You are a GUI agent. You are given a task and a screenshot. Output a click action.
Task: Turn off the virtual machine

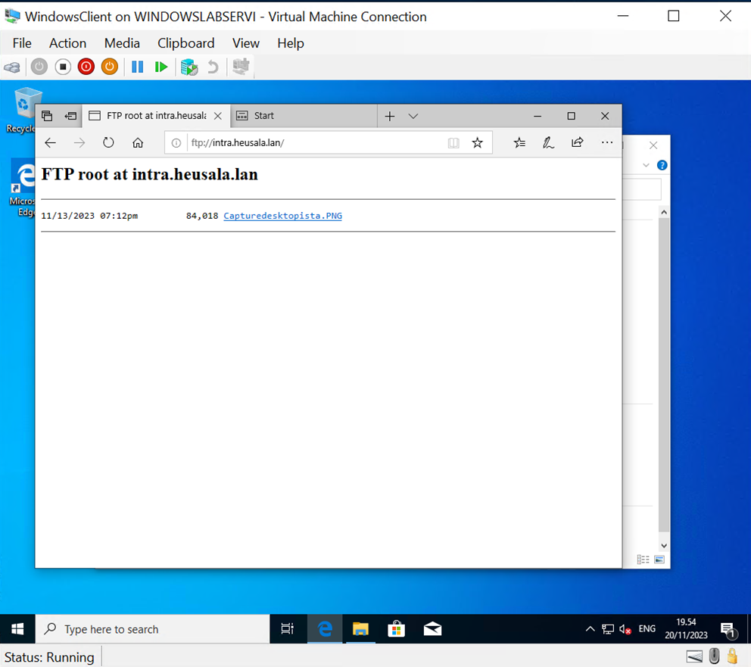click(x=86, y=67)
